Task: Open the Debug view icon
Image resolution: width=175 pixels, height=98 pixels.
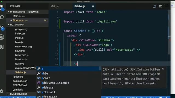Action: click(x=2, y=37)
